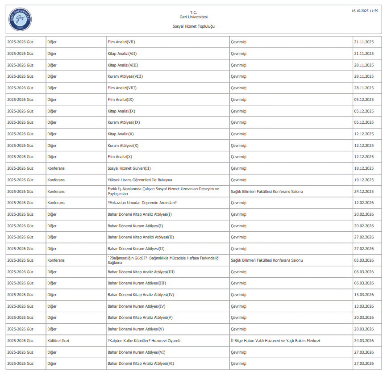
Task: Select the Sosyal Hizmet Topluluğu heading
Action: (193, 26)
